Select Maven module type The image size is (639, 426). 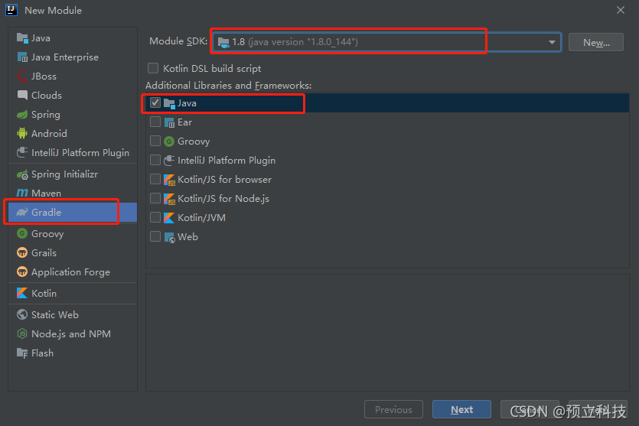point(73,193)
